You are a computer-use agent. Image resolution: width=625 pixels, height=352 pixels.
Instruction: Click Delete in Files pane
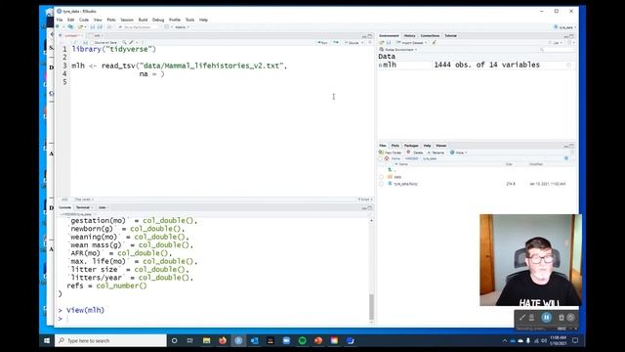[x=414, y=153]
